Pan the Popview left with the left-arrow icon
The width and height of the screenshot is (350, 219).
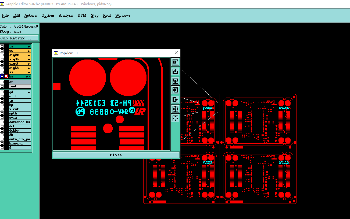175,90
